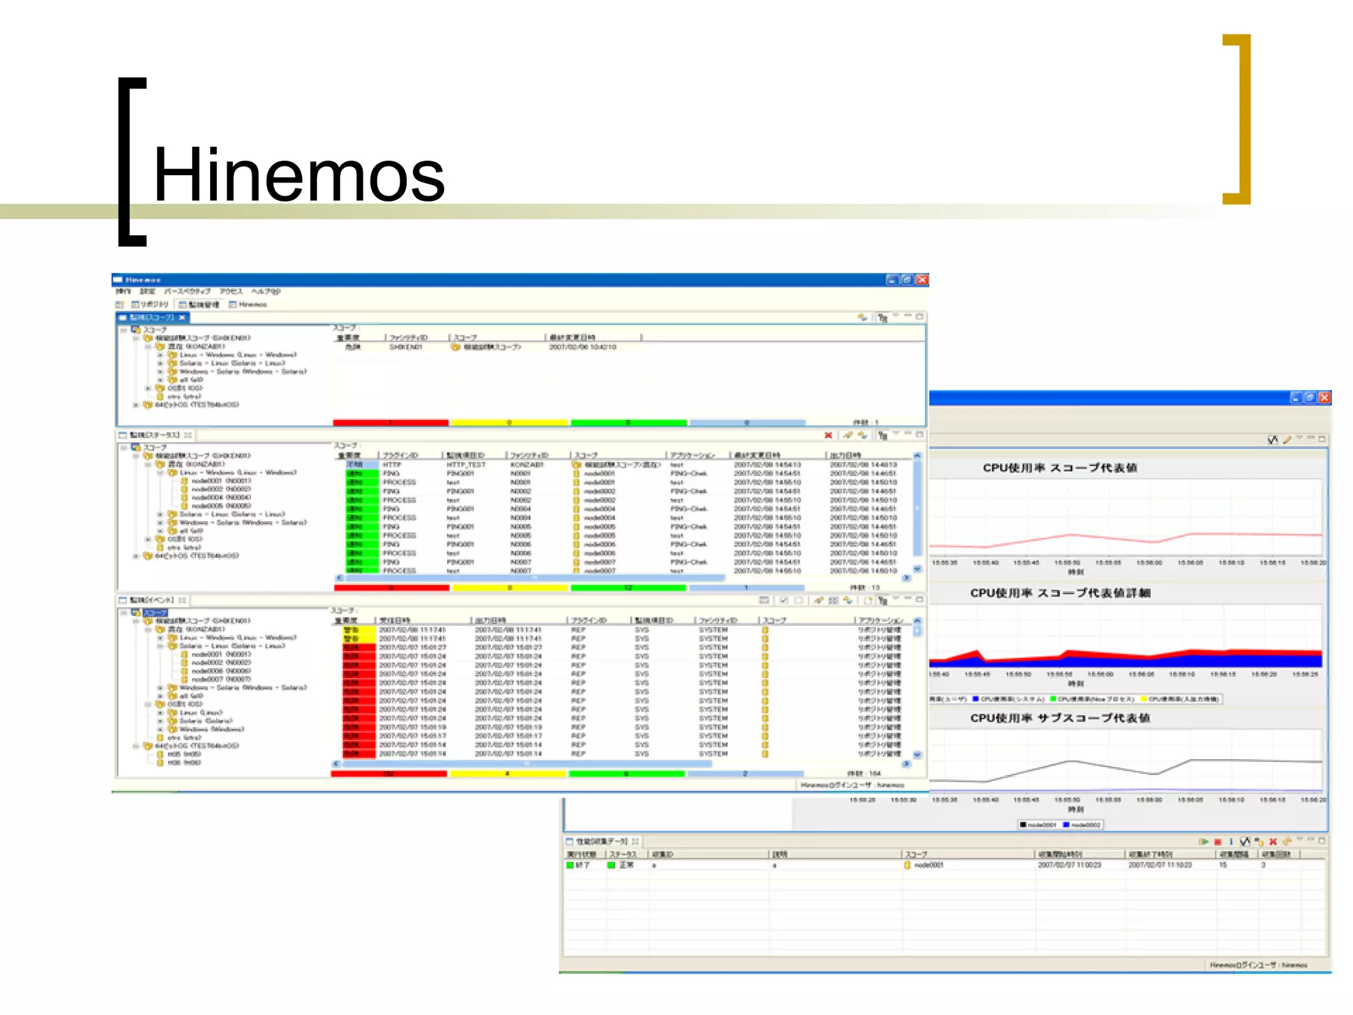Click the refresh icon in 性能[収集データ] toolbar
This screenshot has height=1015, width=1353.
[1287, 841]
